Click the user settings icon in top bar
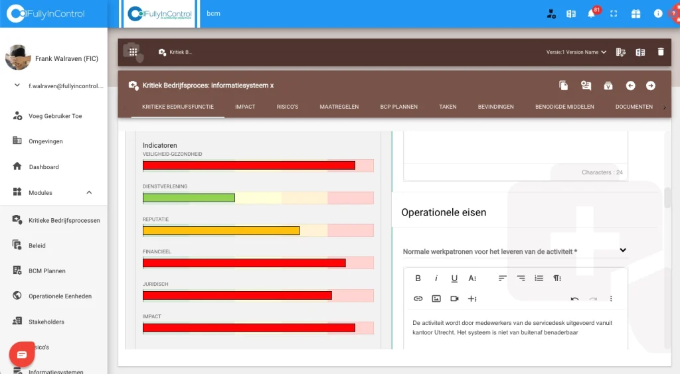Image resolution: width=680 pixels, height=374 pixels. click(551, 14)
